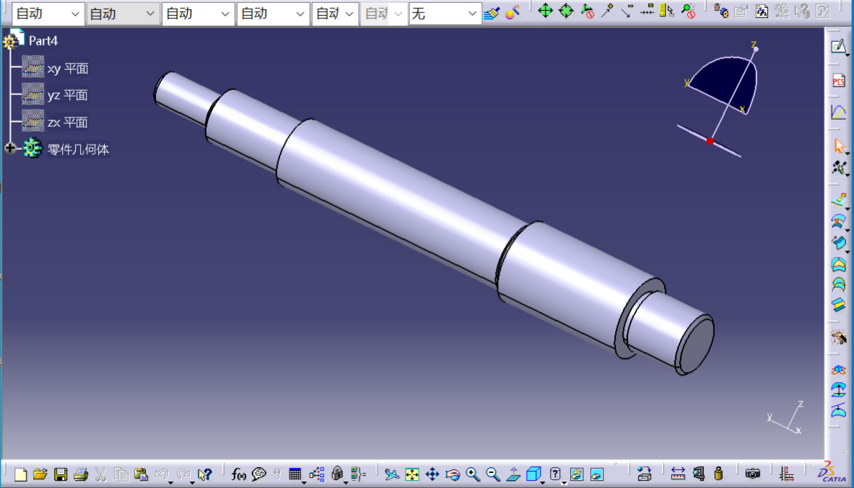The width and height of the screenshot is (854, 488).
Task: Activate the Fly mode airplane icon
Action: 391,474
